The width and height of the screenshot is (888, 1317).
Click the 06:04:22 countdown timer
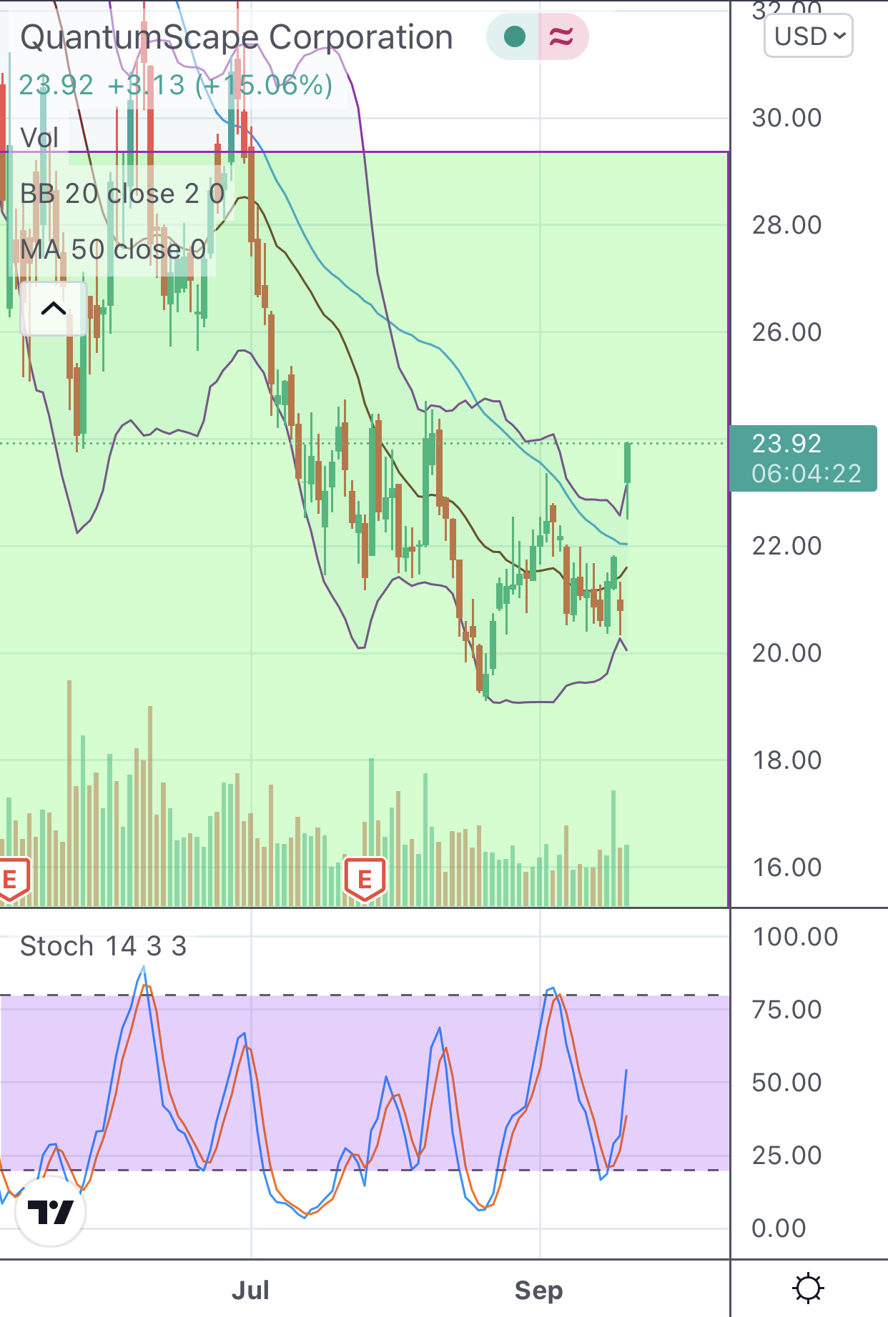pyautogui.click(x=806, y=473)
